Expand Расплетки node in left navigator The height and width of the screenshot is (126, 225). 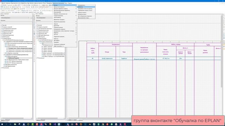(1, 68)
